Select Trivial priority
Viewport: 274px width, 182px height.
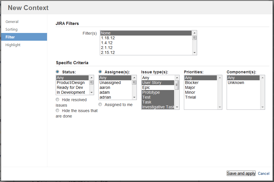pos(201,97)
